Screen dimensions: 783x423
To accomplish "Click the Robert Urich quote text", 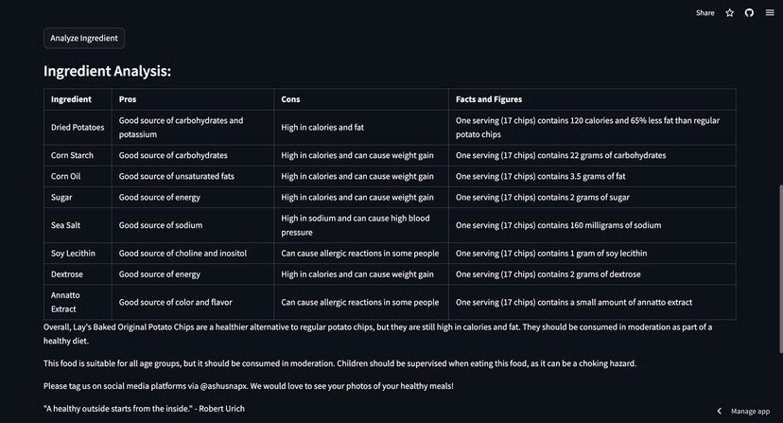I will click(144, 409).
